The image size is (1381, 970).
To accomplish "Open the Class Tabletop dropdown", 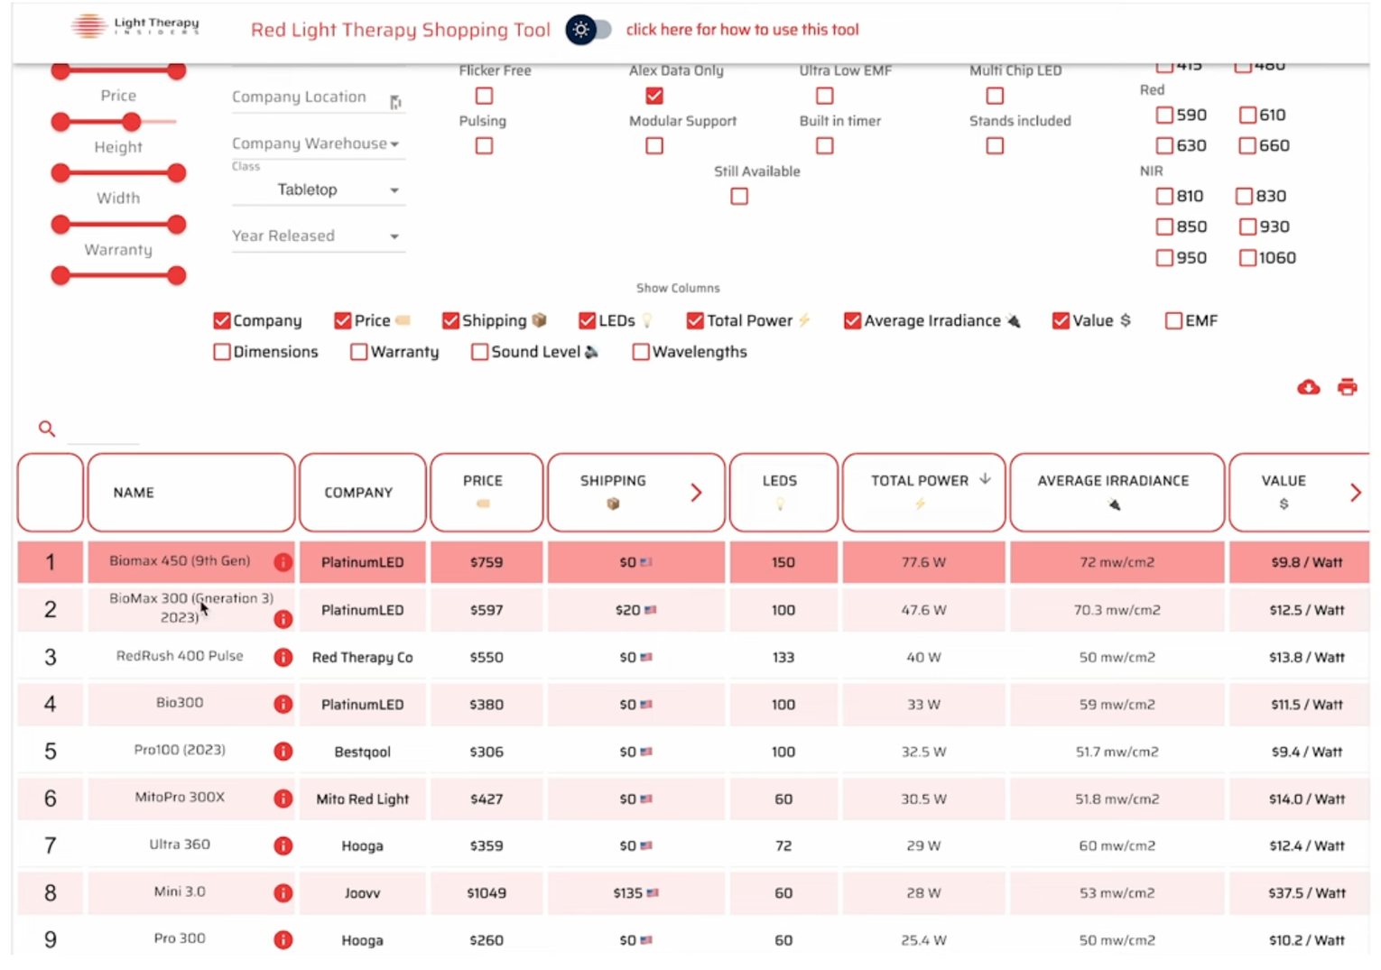I will coord(319,189).
